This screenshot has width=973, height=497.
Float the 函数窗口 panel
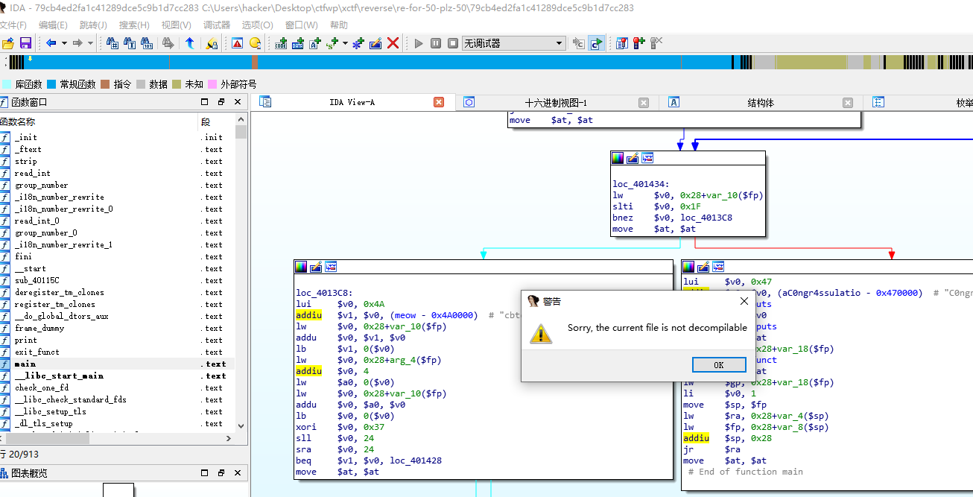click(221, 102)
